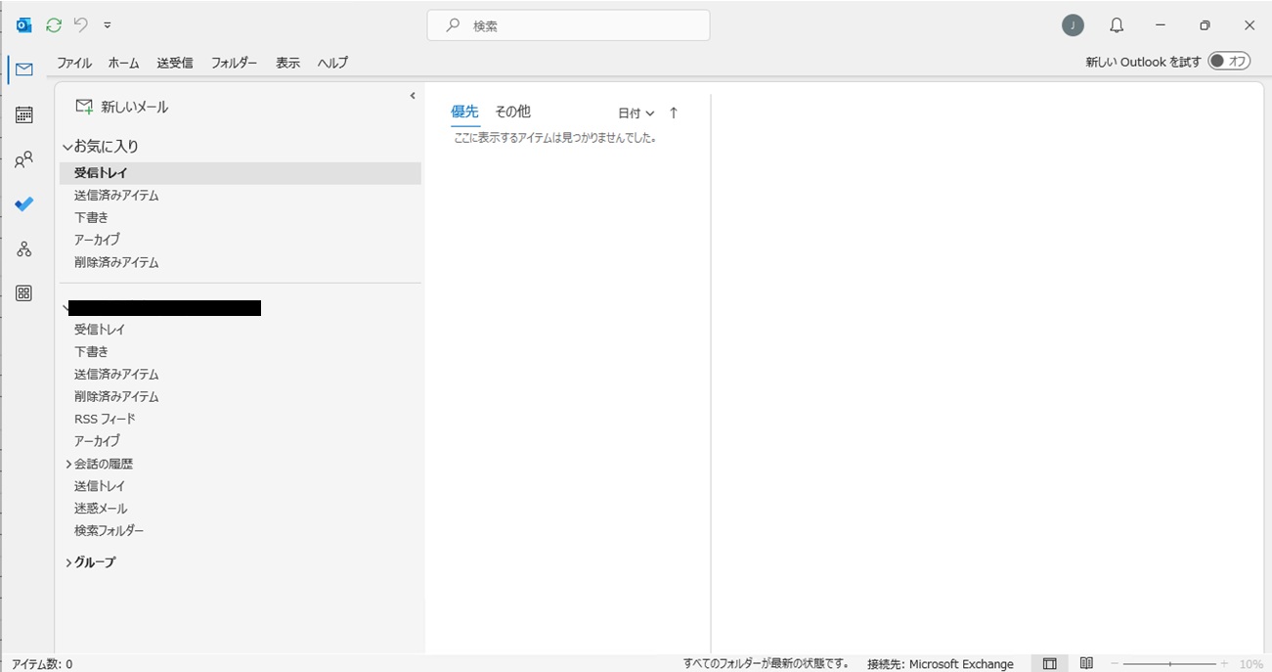Switch to normal view in status bar
The width and height of the screenshot is (1272, 672).
click(1049, 664)
